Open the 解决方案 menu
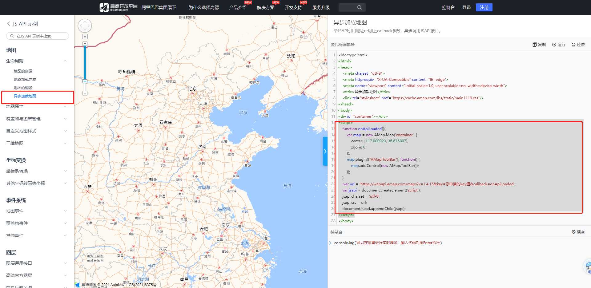 [265, 7]
